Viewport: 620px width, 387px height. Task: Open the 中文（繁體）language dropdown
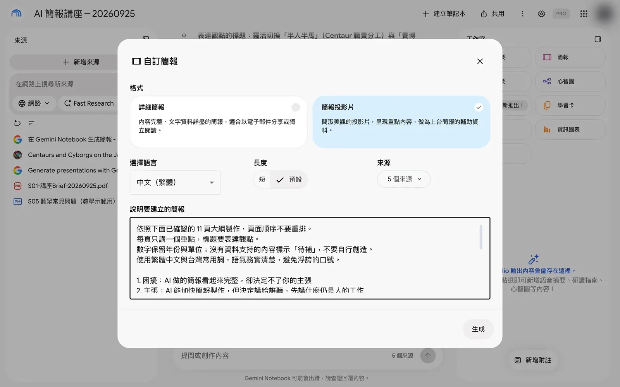tap(175, 182)
